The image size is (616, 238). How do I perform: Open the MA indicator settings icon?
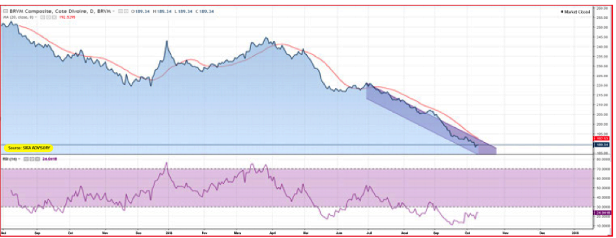tap(48, 18)
